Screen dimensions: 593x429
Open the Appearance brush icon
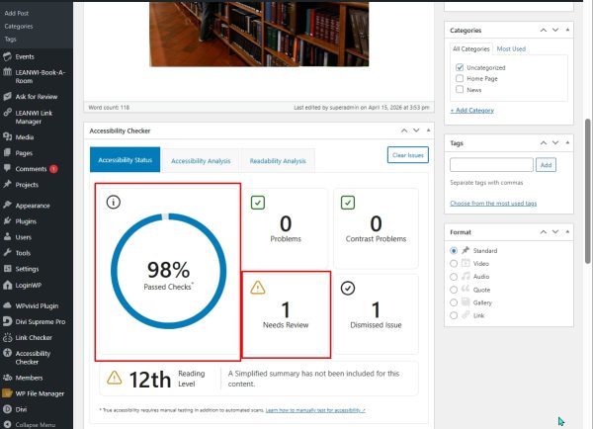(7, 205)
